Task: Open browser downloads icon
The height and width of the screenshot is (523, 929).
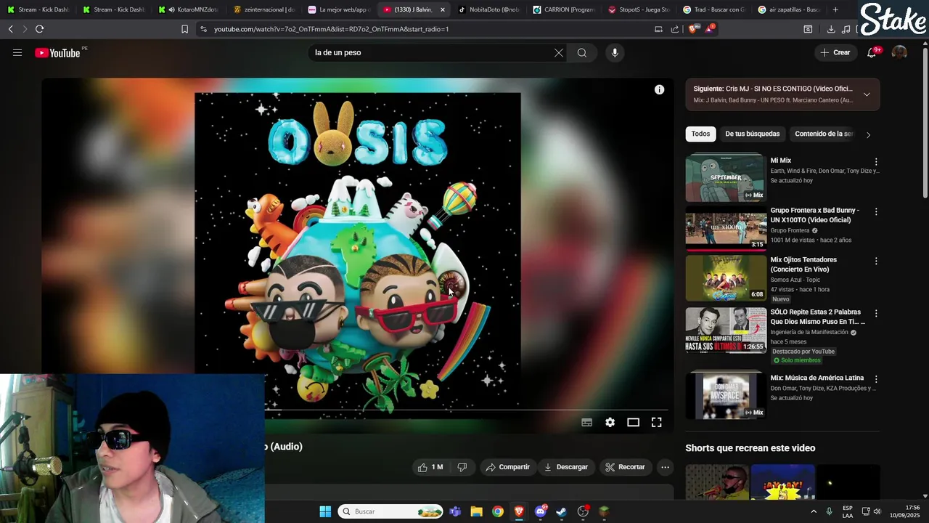Action: click(x=831, y=29)
